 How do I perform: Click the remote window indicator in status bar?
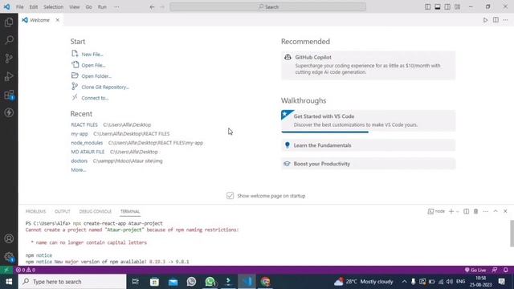pos(6,270)
